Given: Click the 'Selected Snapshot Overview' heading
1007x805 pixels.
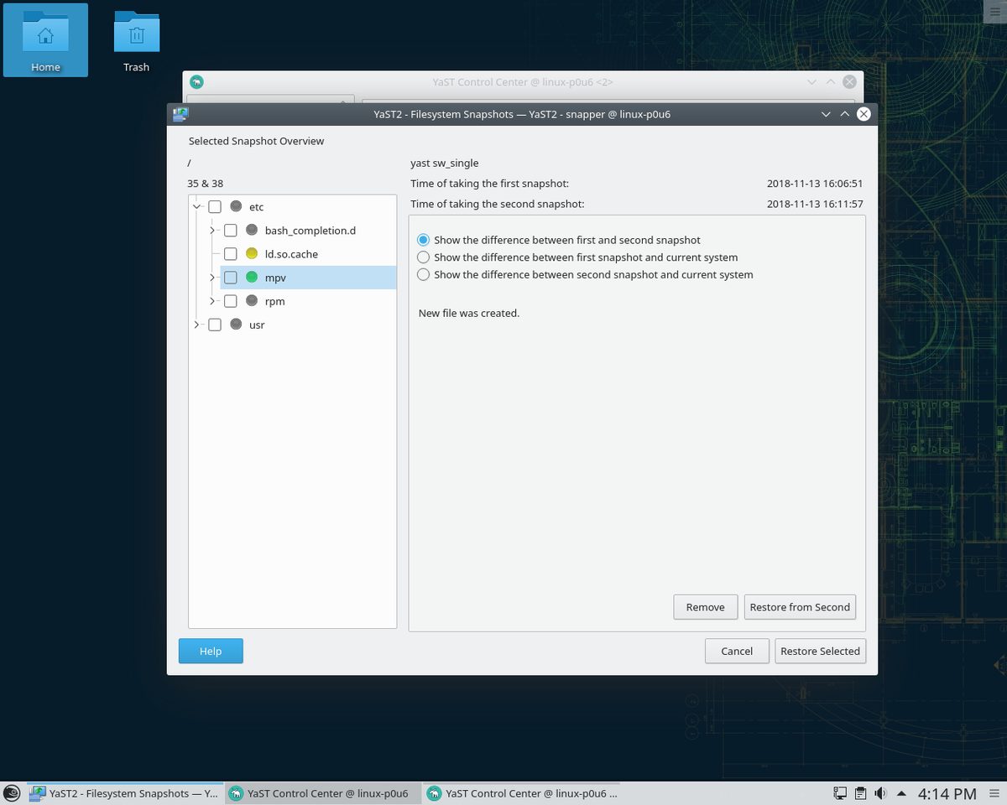Looking at the screenshot, I should point(256,141).
